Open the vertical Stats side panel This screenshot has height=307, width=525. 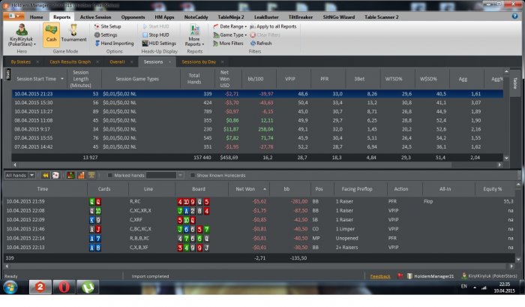click(x=7, y=74)
